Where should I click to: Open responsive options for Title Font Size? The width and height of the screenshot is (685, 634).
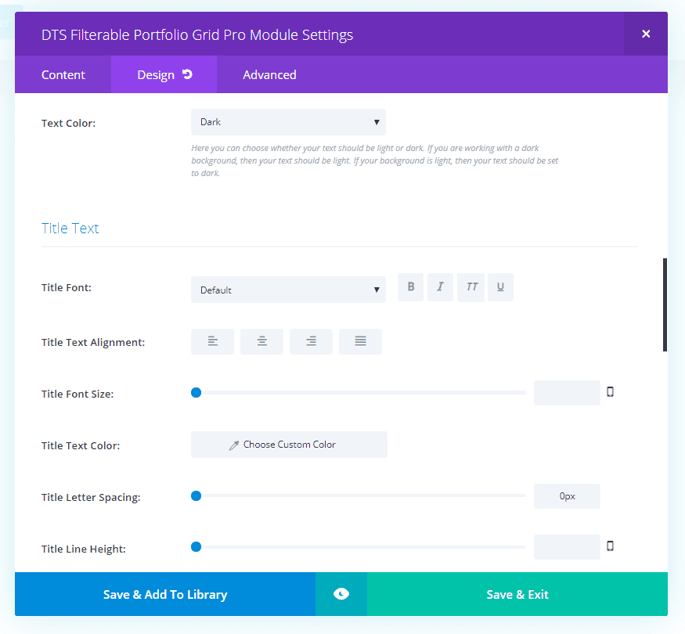611,391
